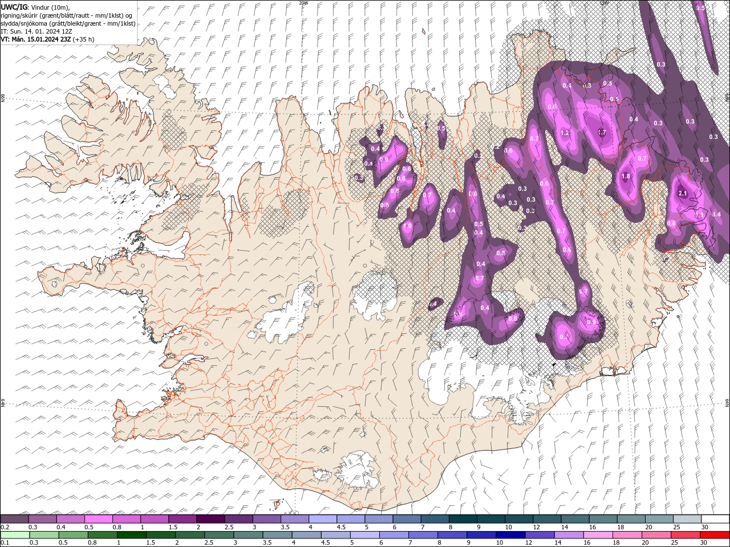Pick bright red bottom-row swatch after 30
Screen dimensions: 730x547
(715, 535)
